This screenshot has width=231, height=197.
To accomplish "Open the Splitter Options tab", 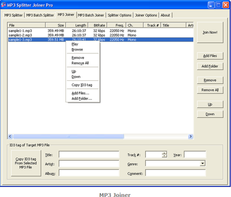I will point(119,15).
